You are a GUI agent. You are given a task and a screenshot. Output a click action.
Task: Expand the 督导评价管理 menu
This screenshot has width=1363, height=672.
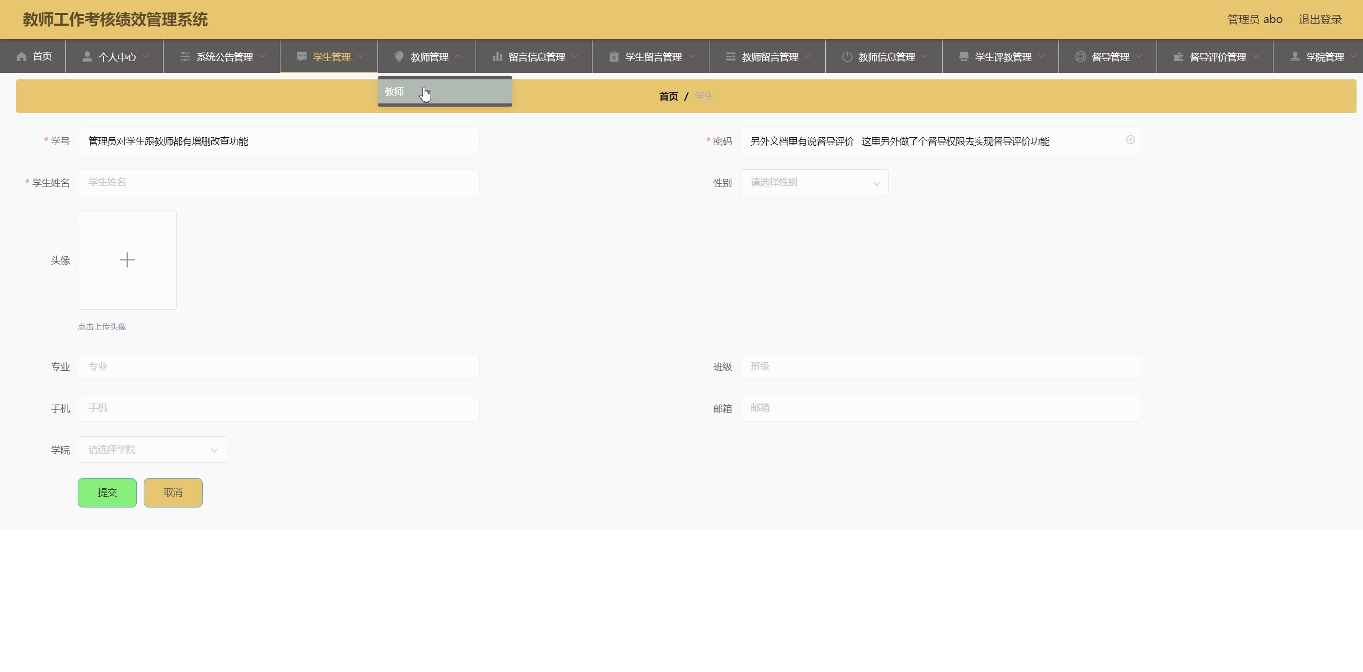(x=1217, y=57)
